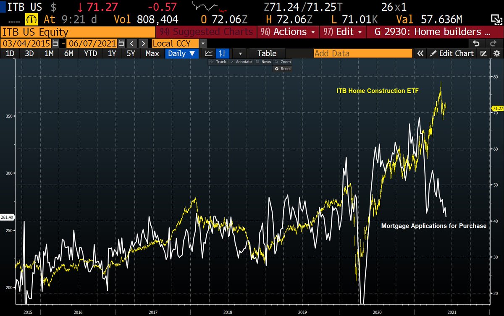Click the -0.57 change value
The height and width of the screenshot is (316, 504).
click(x=163, y=7)
